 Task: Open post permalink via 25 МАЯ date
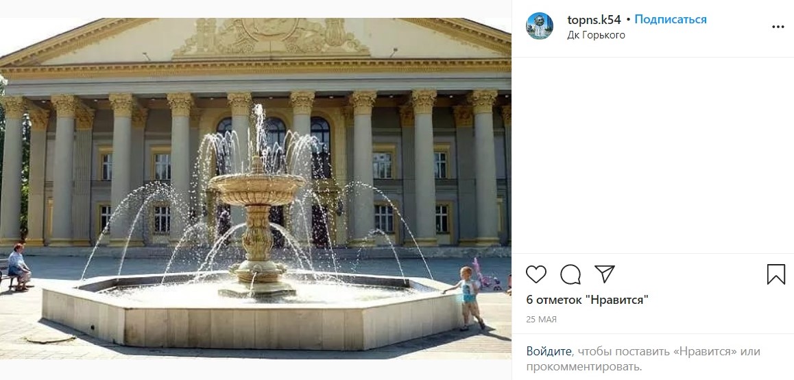tap(541, 320)
